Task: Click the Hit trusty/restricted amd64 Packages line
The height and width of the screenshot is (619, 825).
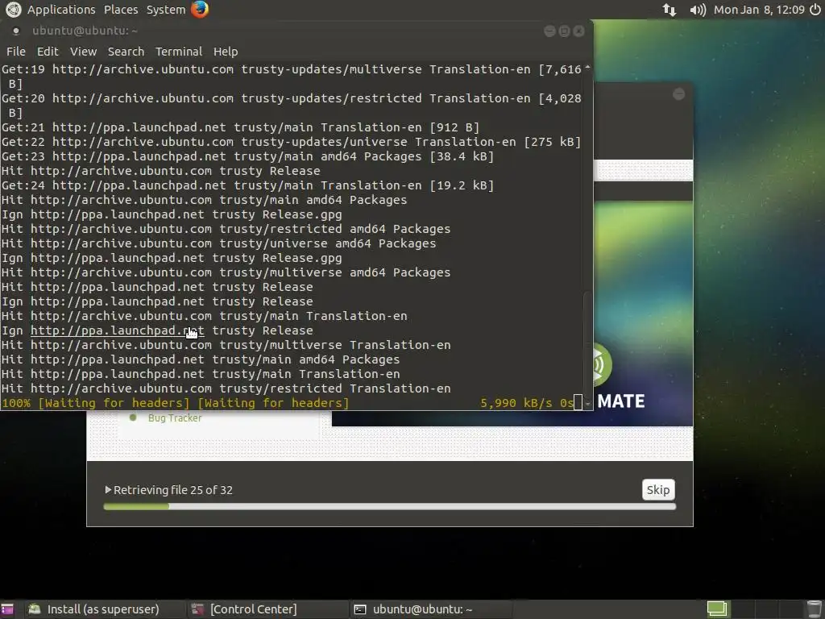Action: 226,229
